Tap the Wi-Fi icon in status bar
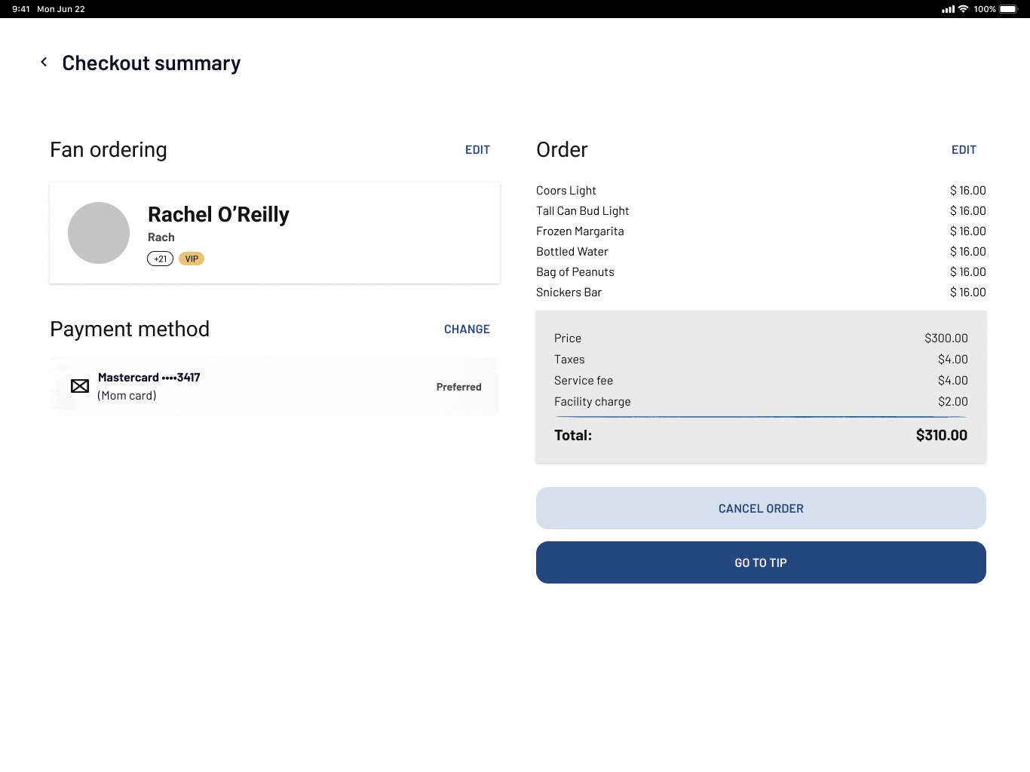Screen dimensions: 1030x772 (x=963, y=9)
